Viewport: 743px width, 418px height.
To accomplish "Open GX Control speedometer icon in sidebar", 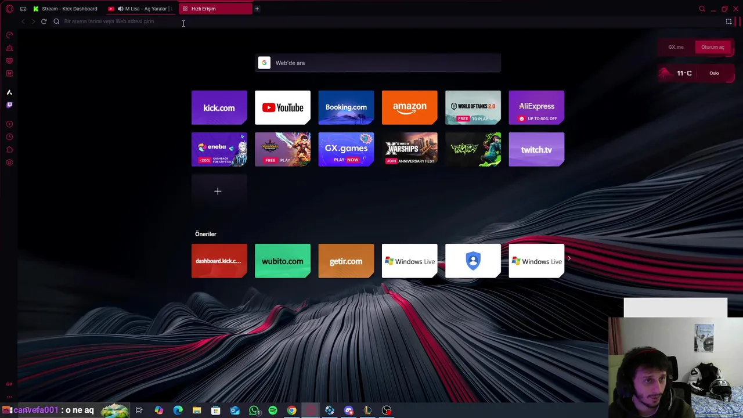I will coord(9,35).
